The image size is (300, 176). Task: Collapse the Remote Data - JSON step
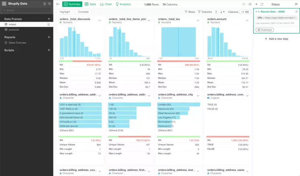tap(257, 12)
